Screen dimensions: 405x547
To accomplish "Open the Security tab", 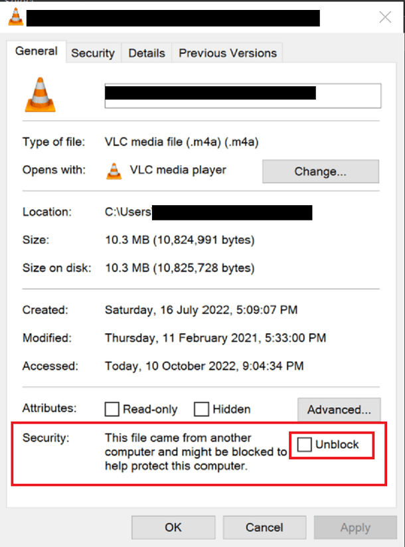I will pos(93,53).
